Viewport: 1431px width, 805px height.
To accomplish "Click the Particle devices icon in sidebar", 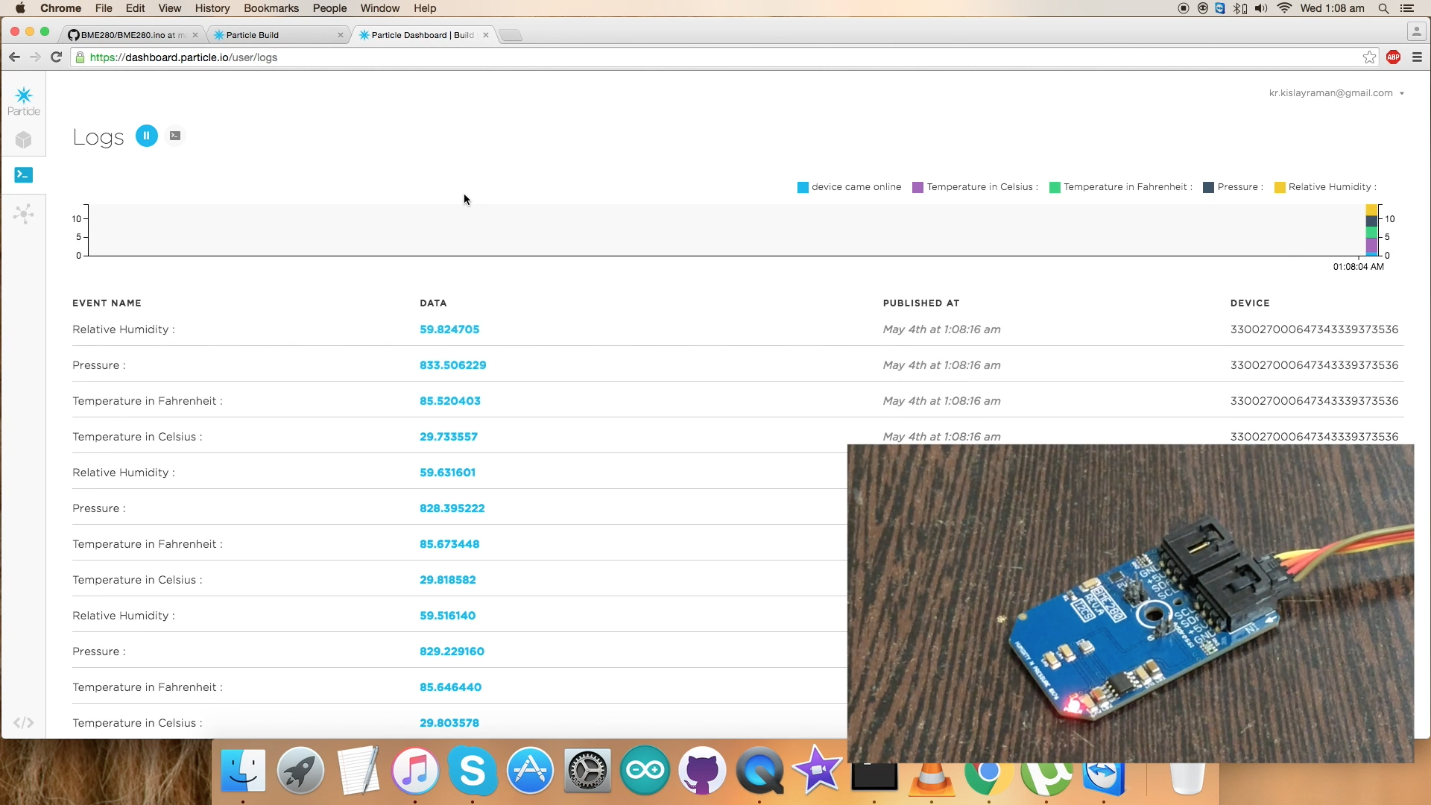I will [x=24, y=139].
